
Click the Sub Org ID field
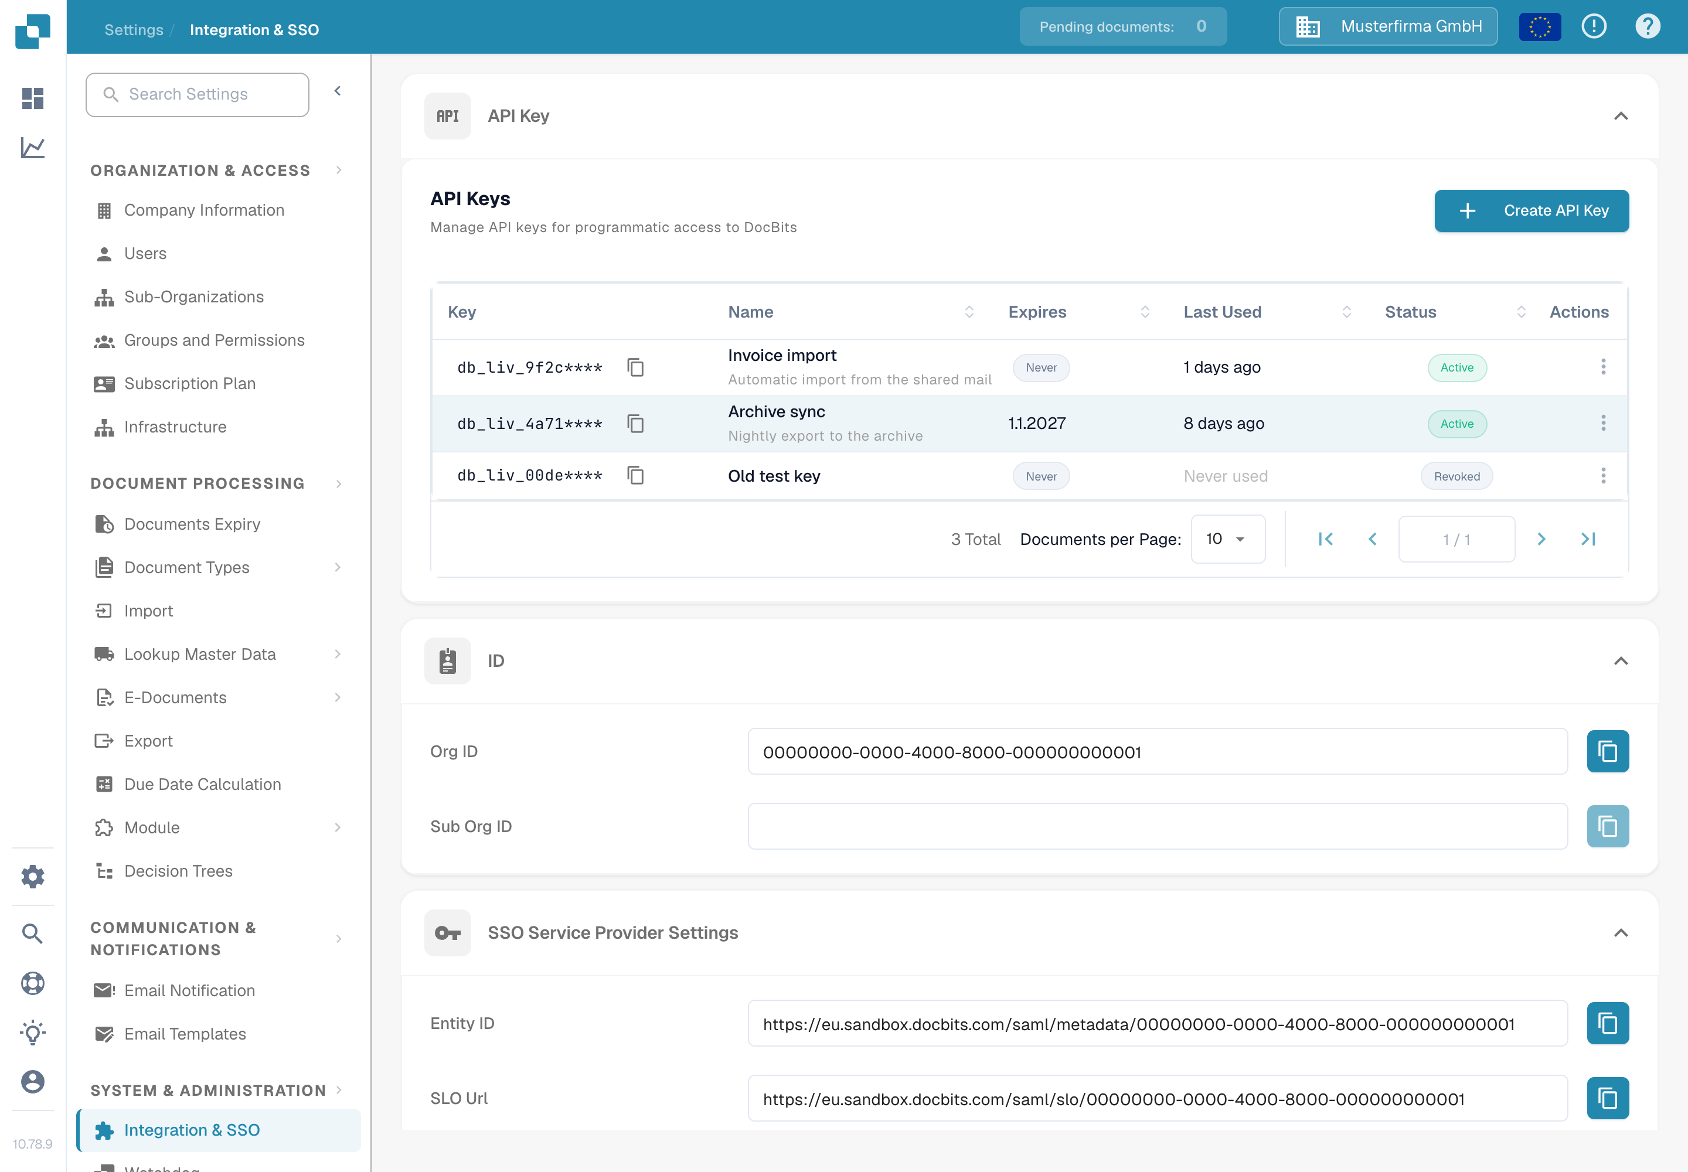tap(1157, 826)
